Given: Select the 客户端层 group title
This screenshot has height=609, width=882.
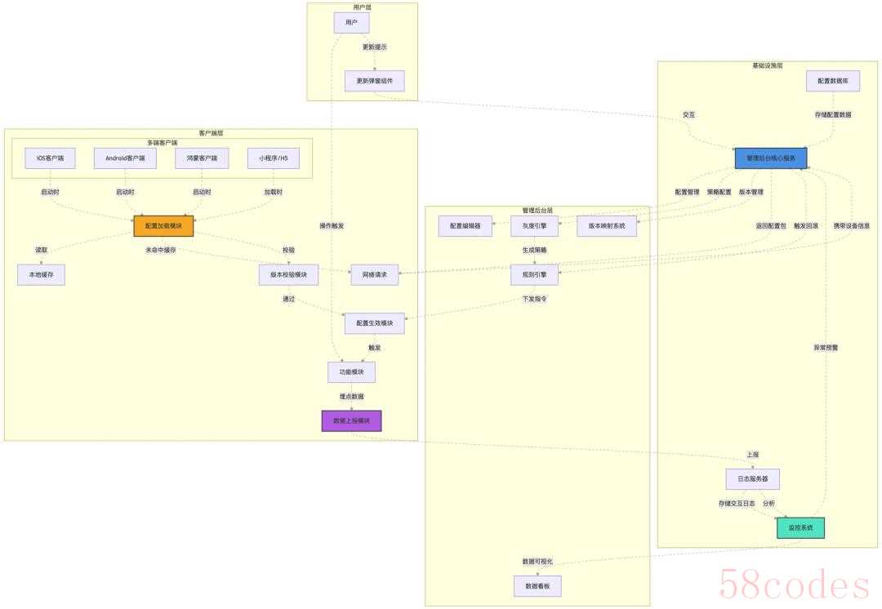Looking at the screenshot, I should point(211,133).
